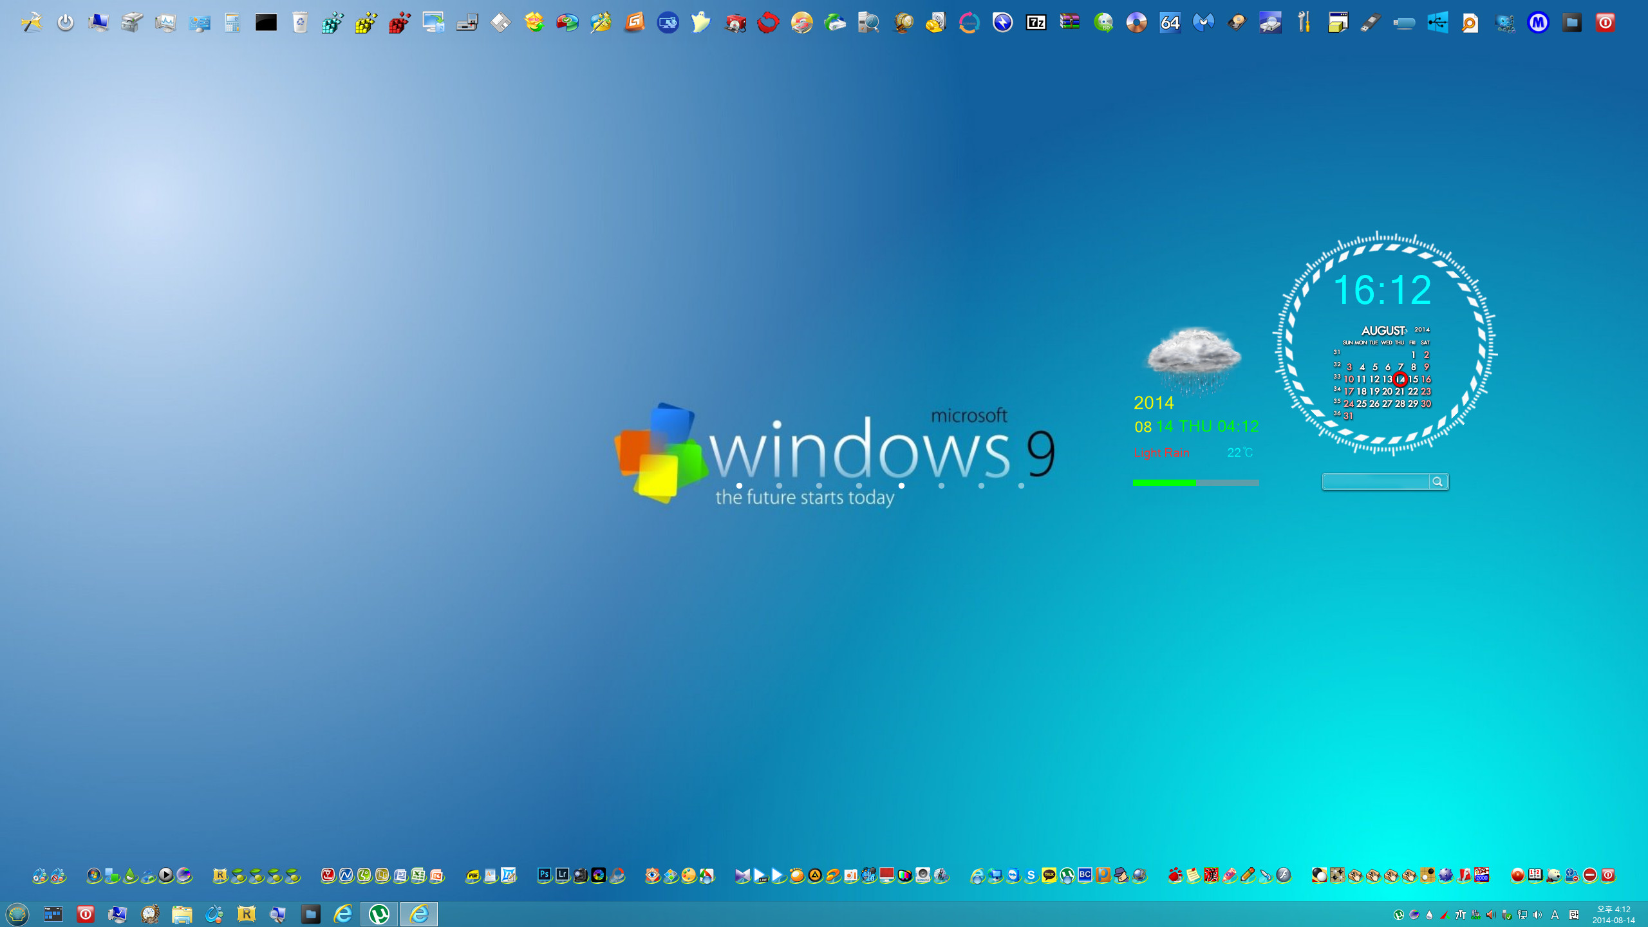Click the first Internet Explorer taskbar icon
This screenshot has width=1648, height=927.
point(343,914)
